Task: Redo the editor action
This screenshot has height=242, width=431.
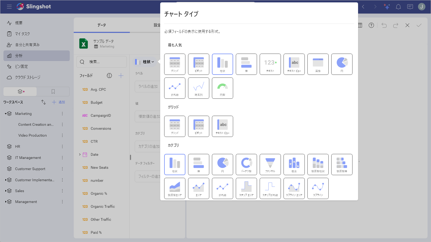Action: click(x=396, y=25)
